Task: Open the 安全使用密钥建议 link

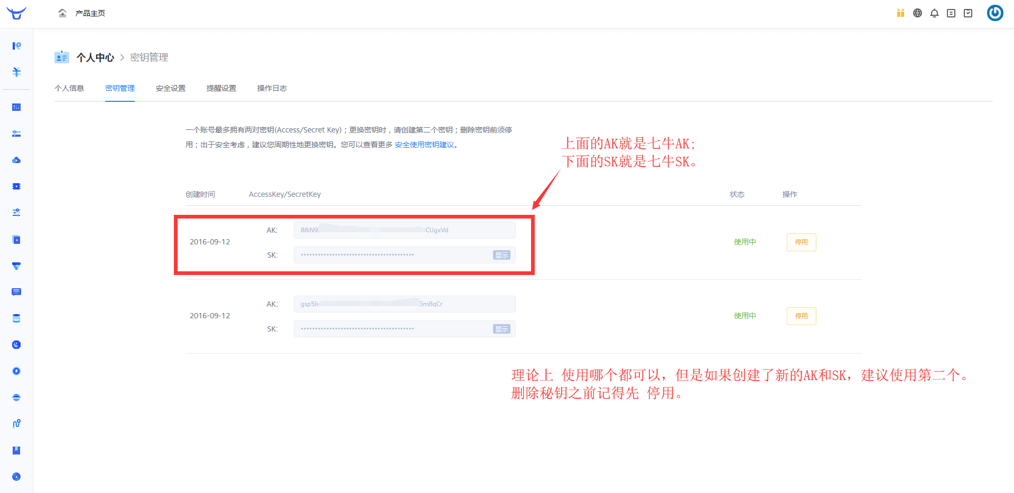Action: [x=424, y=145]
